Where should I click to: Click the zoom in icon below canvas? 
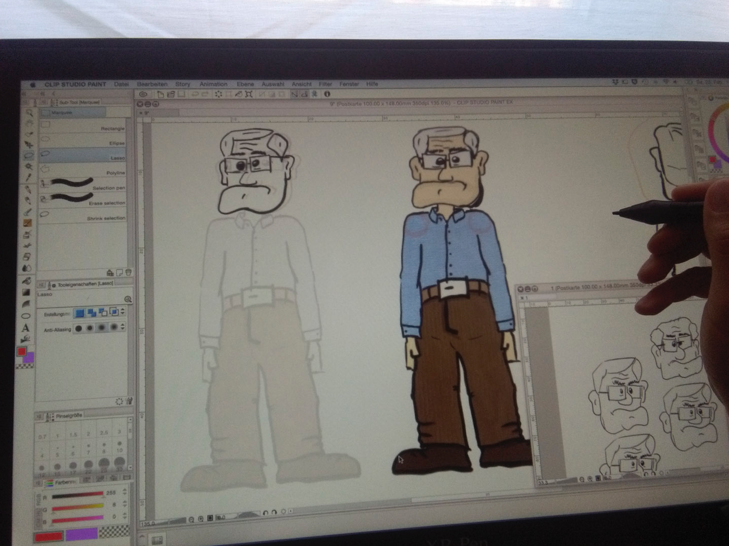(x=200, y=519)
